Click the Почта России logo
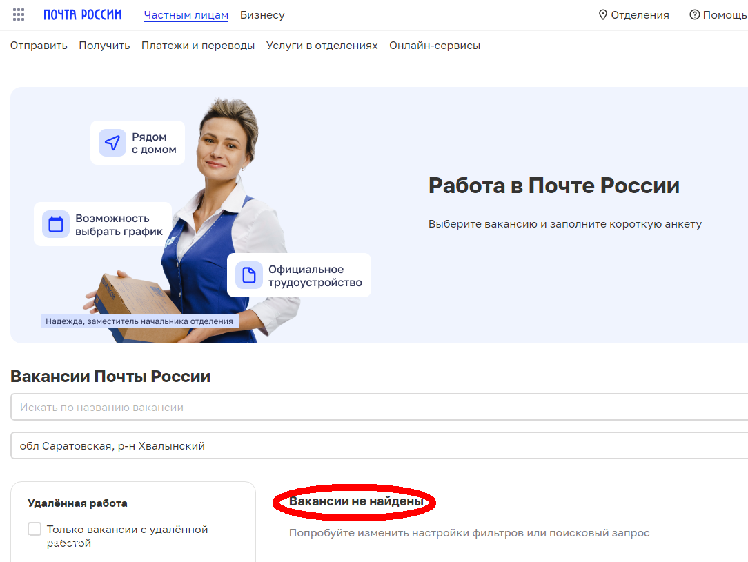748x562 pixels. [83, 14]
